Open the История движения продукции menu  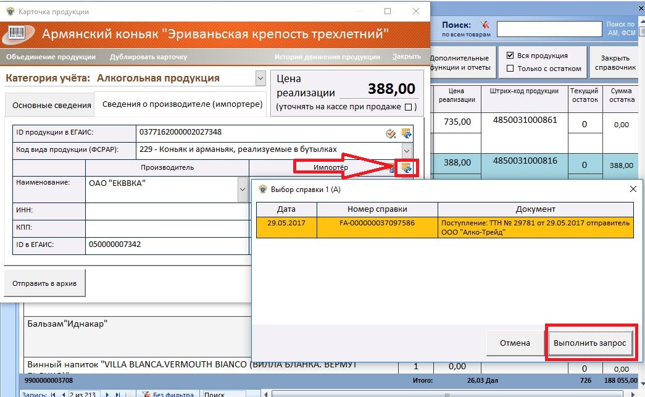(x=327, y=57)
